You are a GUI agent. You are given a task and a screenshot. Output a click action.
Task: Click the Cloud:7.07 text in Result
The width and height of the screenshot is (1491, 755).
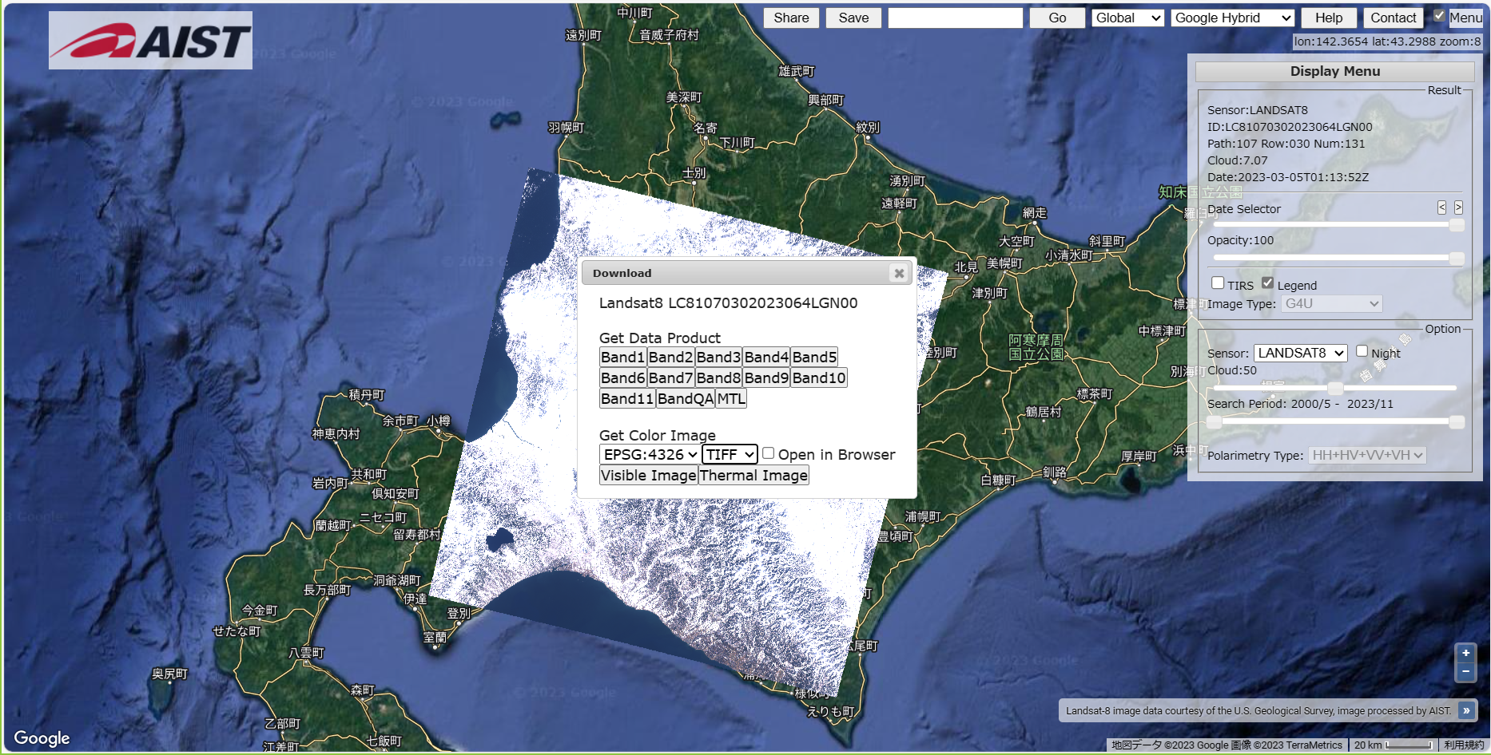tap(1237, 160)
